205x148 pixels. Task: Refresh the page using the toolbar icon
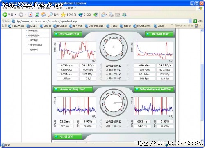(x=37, y=14)
